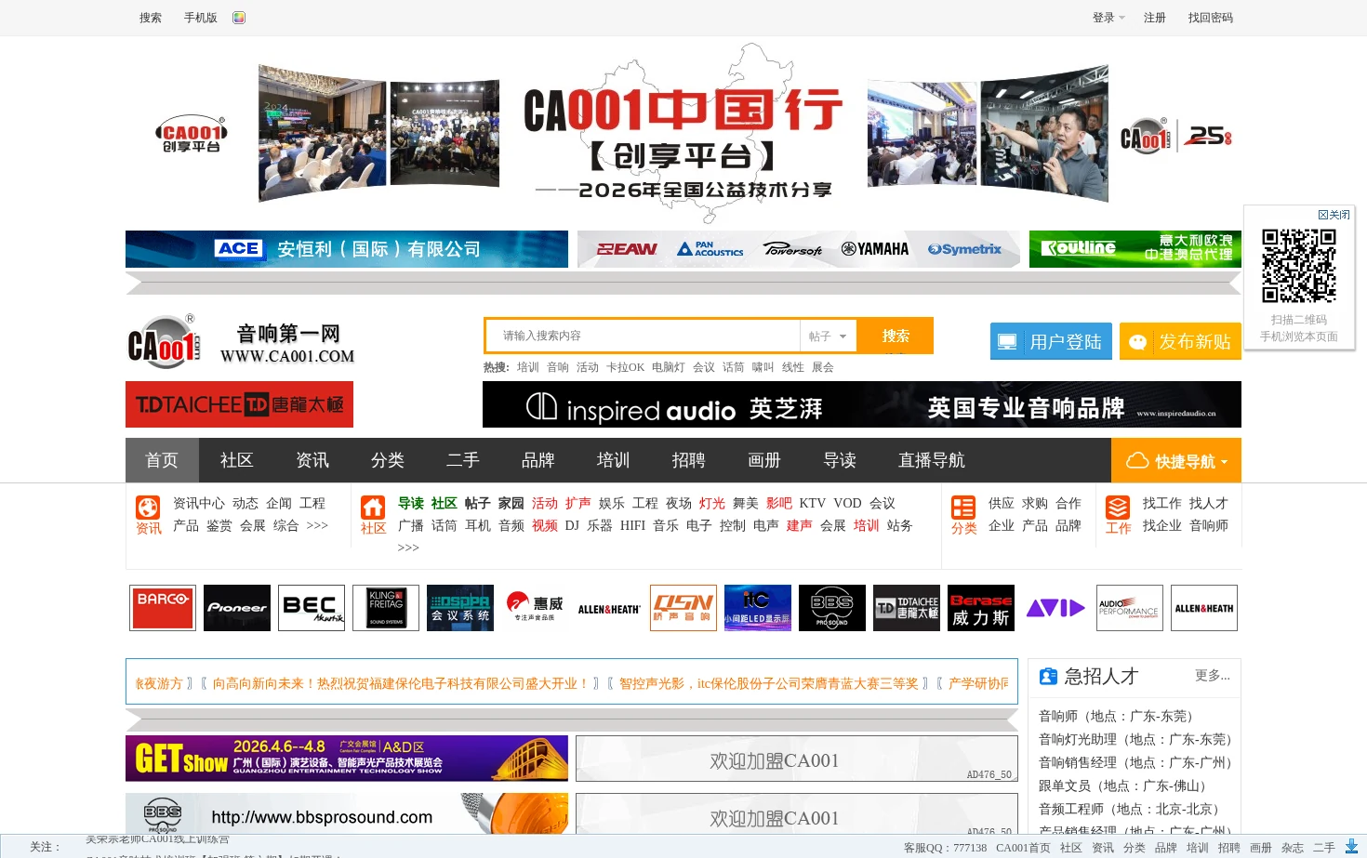Click the inspired audio 英芝湃 banner
1367x858 pixels.
(862, 404)
